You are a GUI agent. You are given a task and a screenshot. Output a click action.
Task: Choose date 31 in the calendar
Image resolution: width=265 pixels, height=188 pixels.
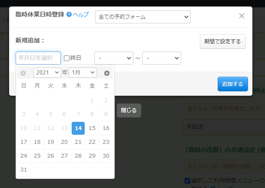click(x=23, y=169)
